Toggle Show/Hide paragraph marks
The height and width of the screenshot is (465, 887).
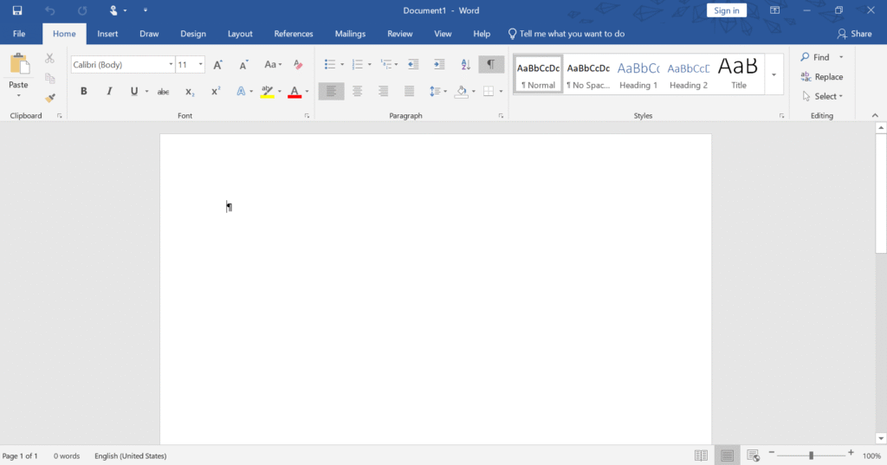click(491, 64)
